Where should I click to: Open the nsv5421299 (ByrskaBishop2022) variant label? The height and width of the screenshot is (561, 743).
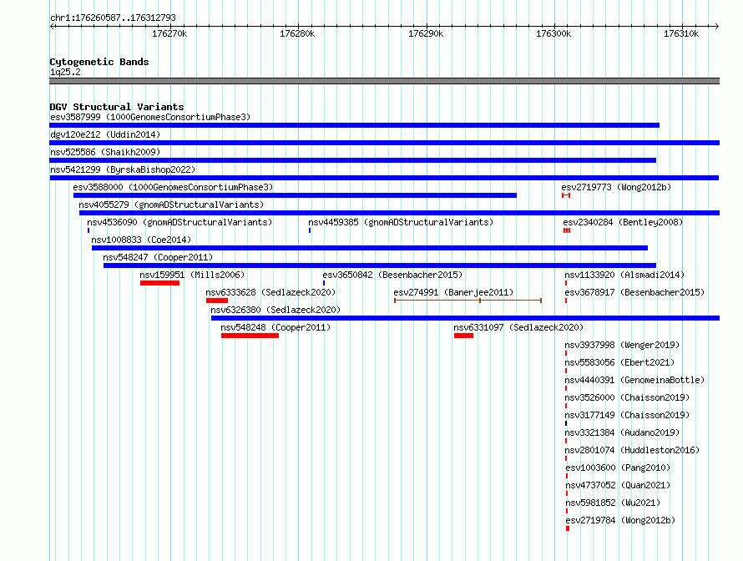[123, 169]
